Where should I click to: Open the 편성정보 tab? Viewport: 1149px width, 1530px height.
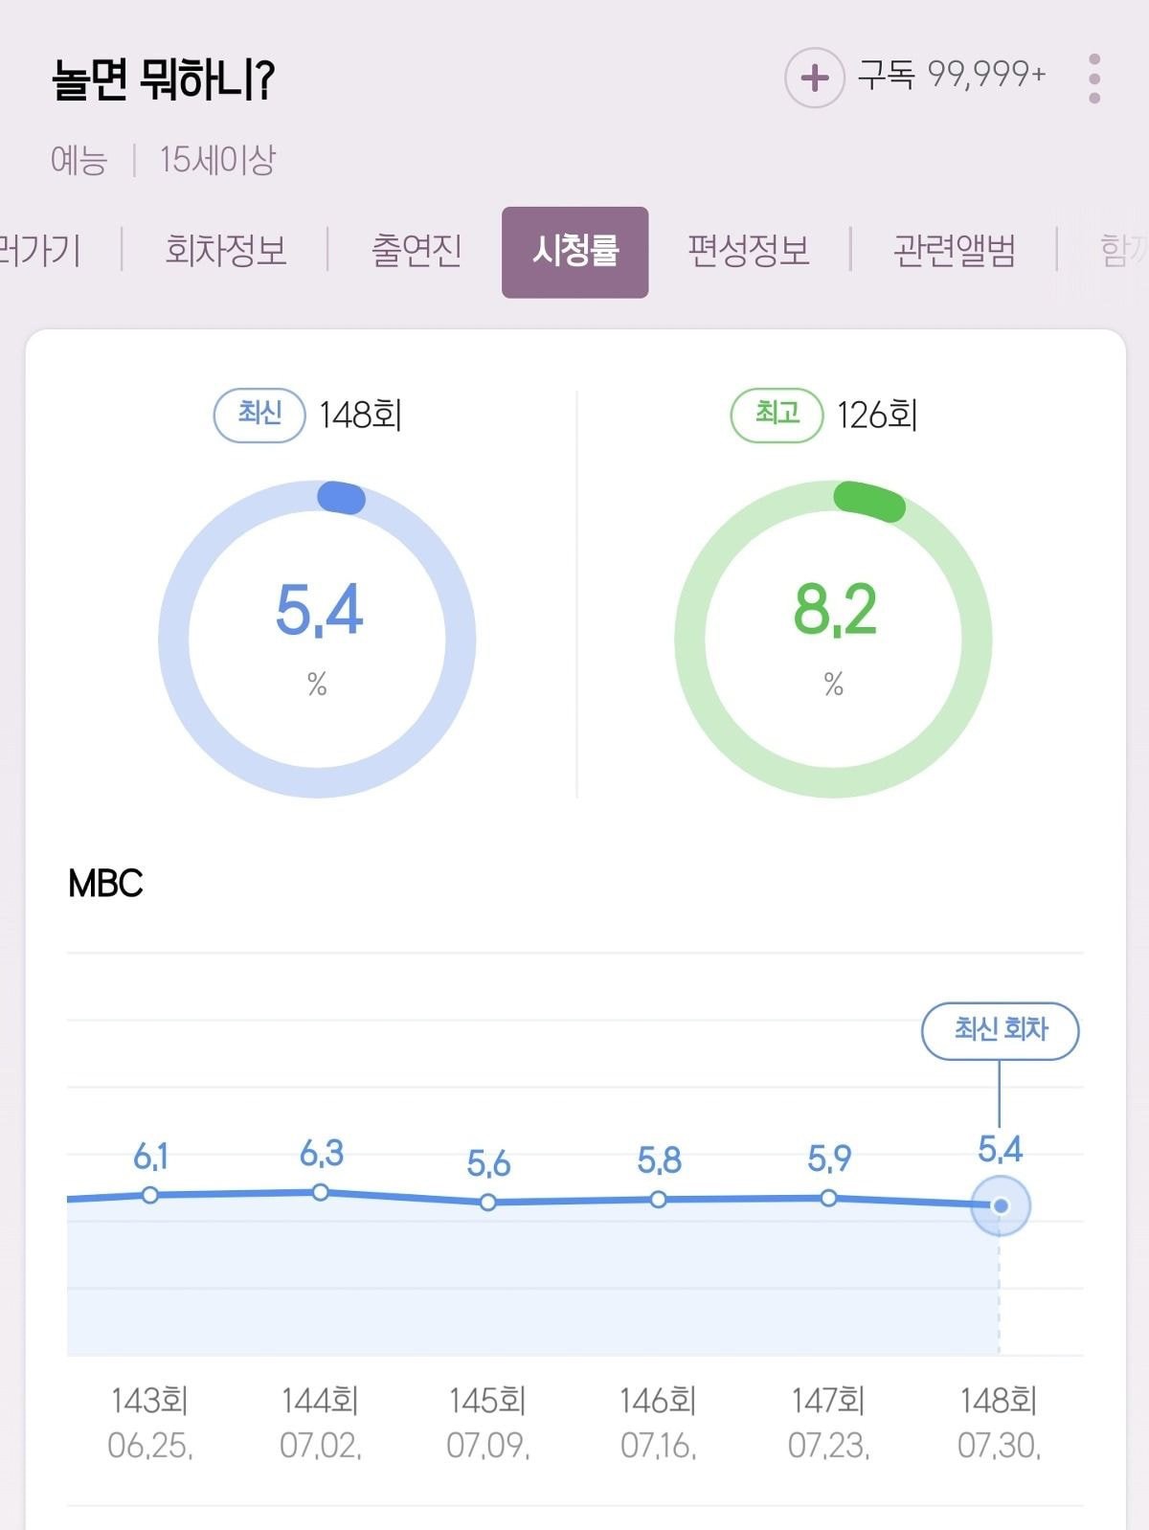tap(749, 251)
